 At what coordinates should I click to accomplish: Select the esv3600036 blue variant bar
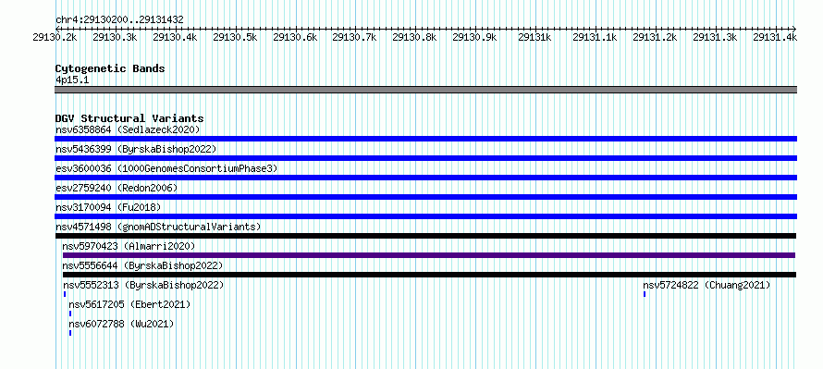(425, 178)
